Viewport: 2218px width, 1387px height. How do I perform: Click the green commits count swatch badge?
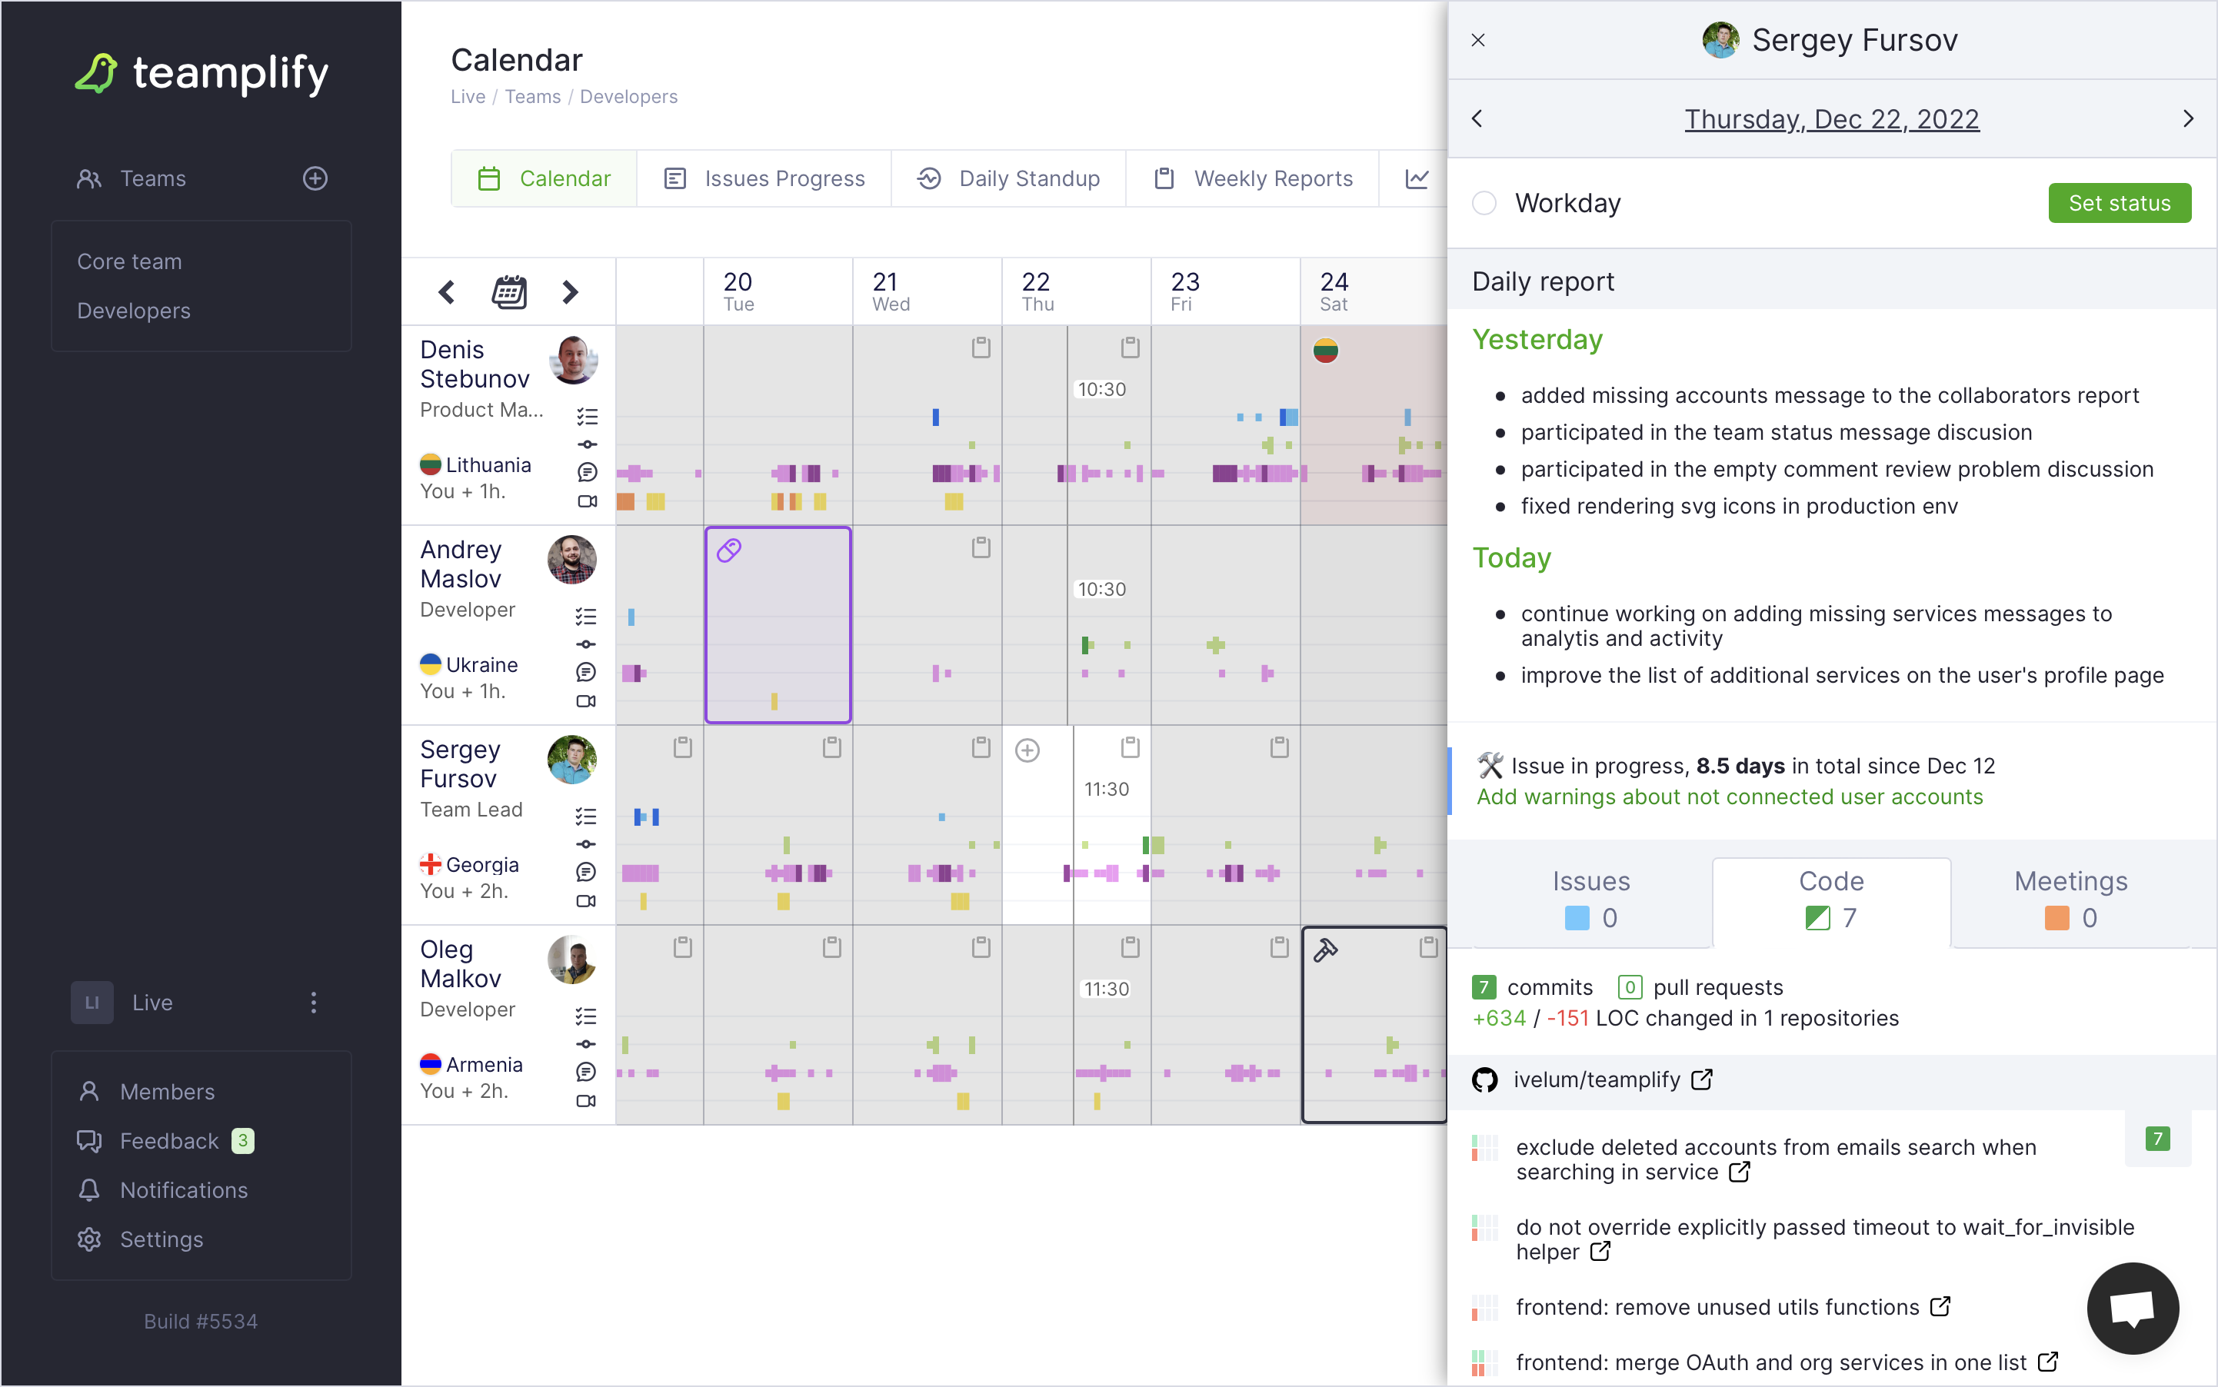pyautogui.click(x=1483, y=987)
